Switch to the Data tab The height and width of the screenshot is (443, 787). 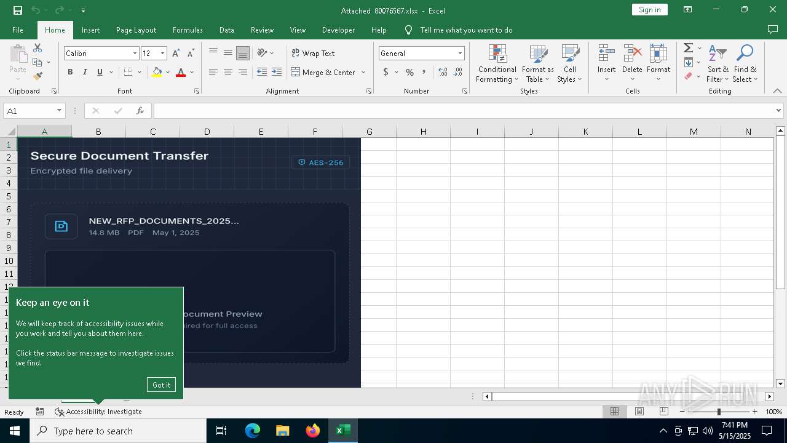pyautogui.click(x=227, y=30)
